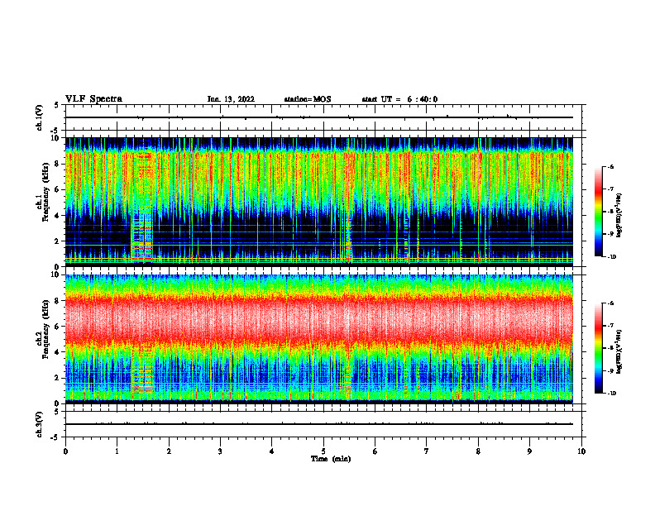Click time axis tick label "7"
This screenshot has height=506, width=655.
click(x=427, y=451)
